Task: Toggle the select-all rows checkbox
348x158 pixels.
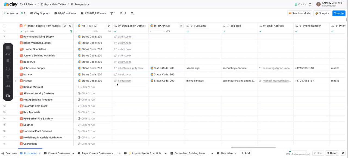Action: click(4, 26)
